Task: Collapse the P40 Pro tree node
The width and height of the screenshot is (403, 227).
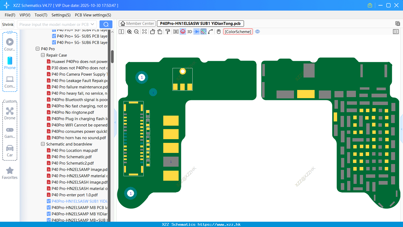Action: (x=38, y=49)
